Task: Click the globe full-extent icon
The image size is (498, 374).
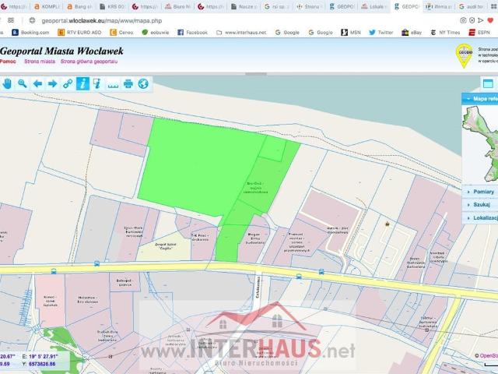Action: click(x=143, y=83)
